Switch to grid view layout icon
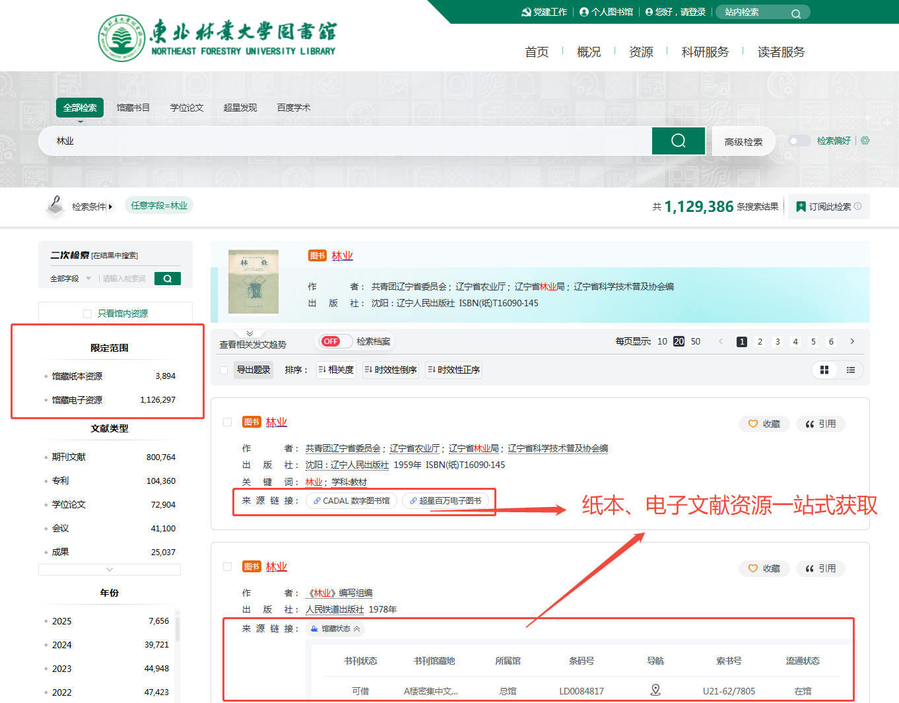The width and height of the screenshot is (899, 703). tap(824, 370)
